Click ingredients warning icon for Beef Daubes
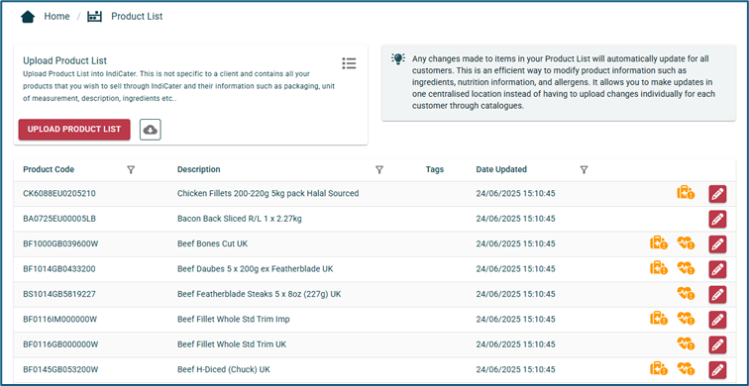The width and height of the screenshot is (749, 386). click(658, 268)
